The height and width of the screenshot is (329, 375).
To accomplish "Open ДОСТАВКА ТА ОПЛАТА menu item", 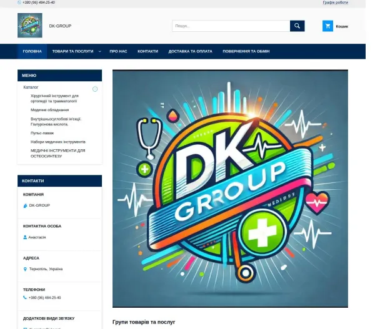I will point(191,51).
